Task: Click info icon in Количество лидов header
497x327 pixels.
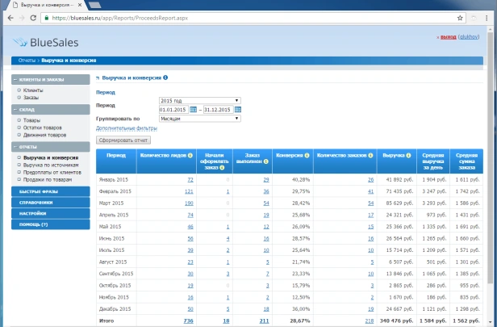Action: tap(190, 154)
